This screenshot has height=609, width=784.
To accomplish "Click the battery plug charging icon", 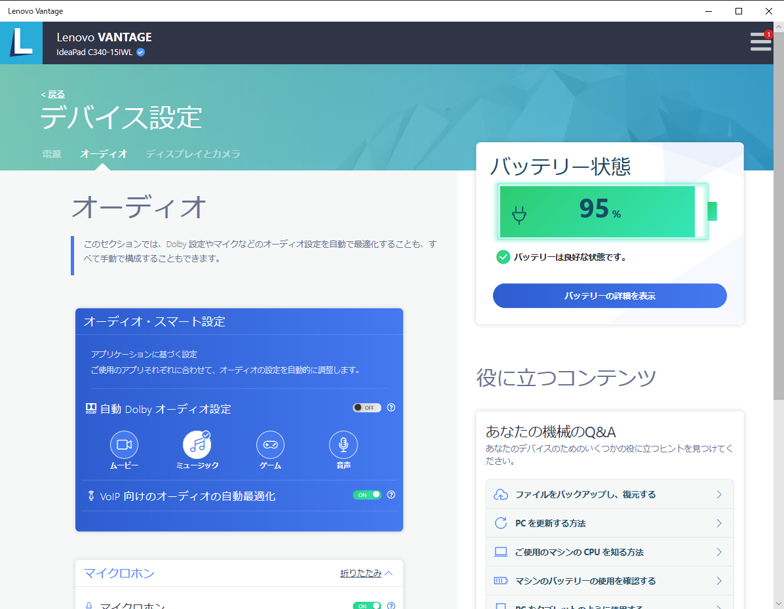I will (519, 215).
